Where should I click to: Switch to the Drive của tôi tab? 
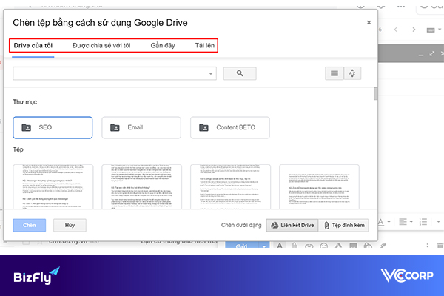pos(33,46)
